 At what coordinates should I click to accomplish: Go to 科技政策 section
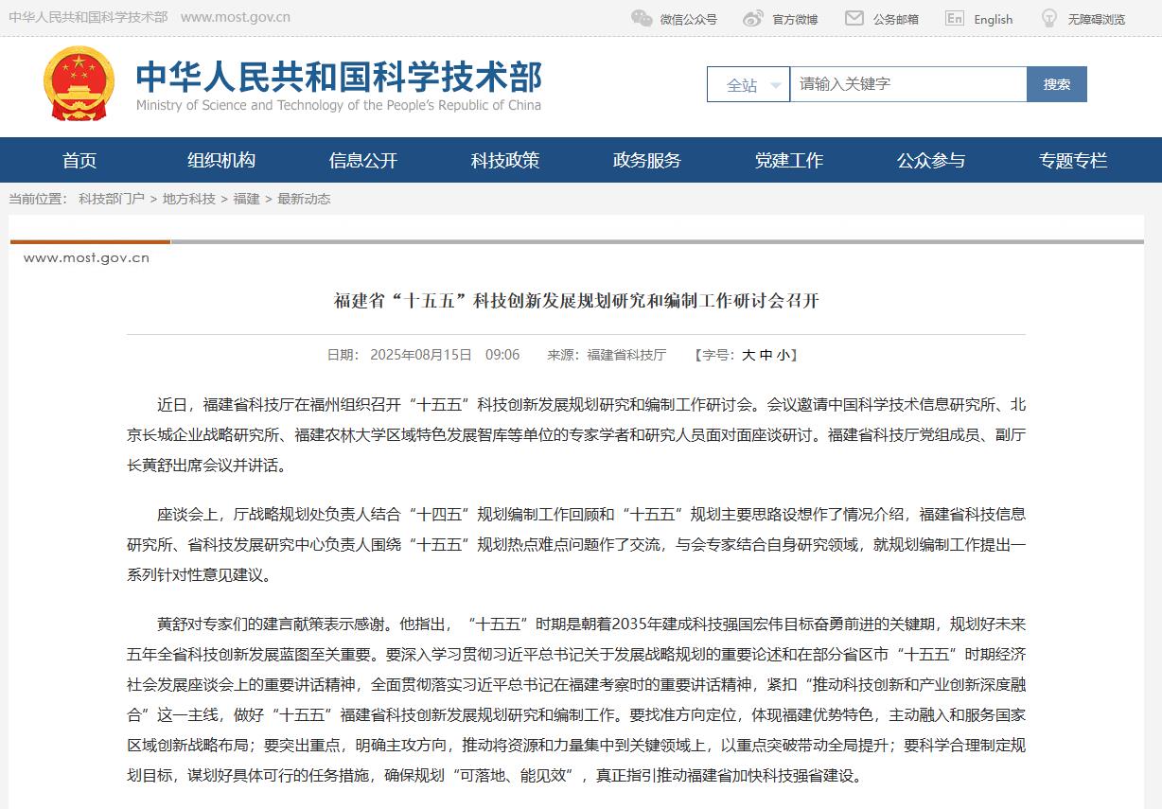click(x=505, y=161)
